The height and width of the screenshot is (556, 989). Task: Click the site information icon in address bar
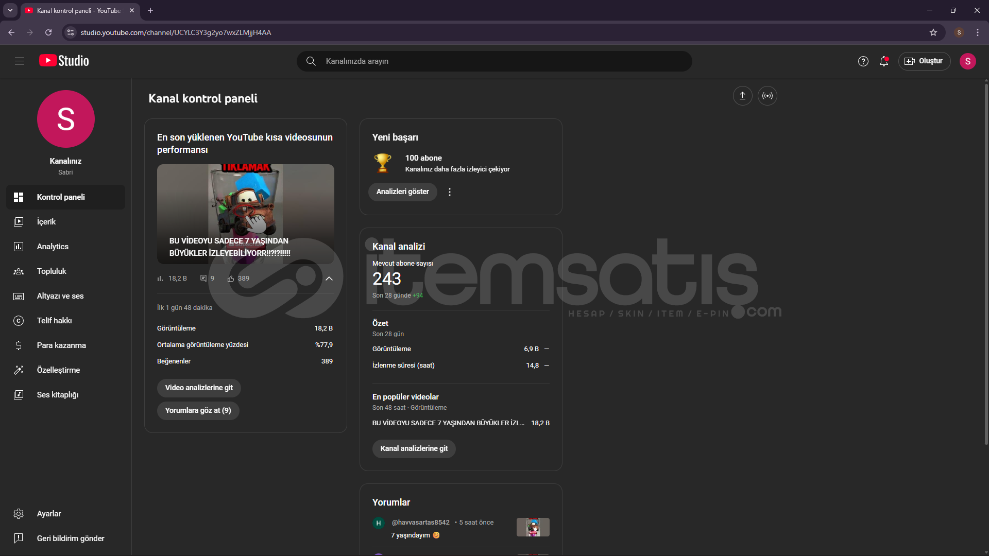coord(71,32)
